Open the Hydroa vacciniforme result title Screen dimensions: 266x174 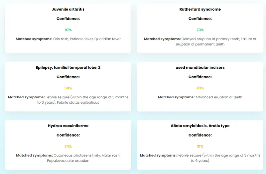68,126
